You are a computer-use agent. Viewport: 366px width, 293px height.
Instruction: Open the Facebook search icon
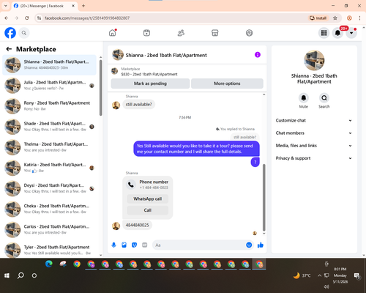tap(24, 33)
